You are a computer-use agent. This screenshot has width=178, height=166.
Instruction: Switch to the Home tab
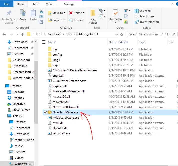coord(21,4)
